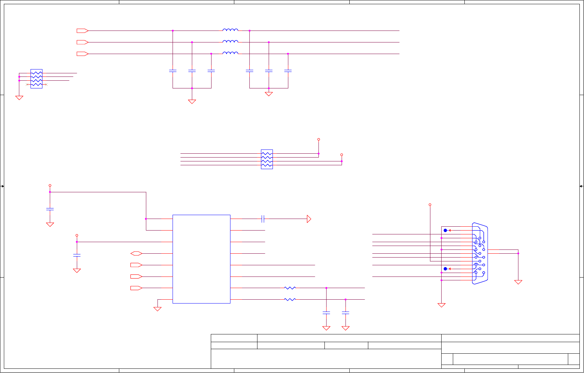Click the inductor on the third signal line
This screenshot has width=584, height=373.
[230, 53]
